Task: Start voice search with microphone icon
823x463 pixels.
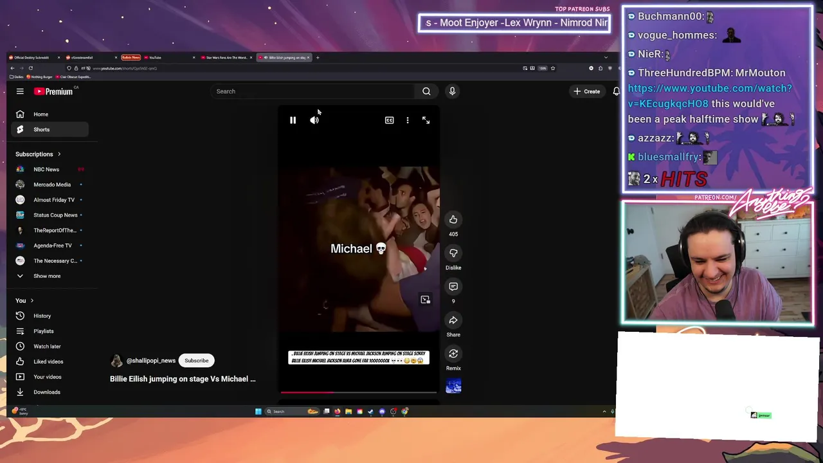Action: pos(452,91)
